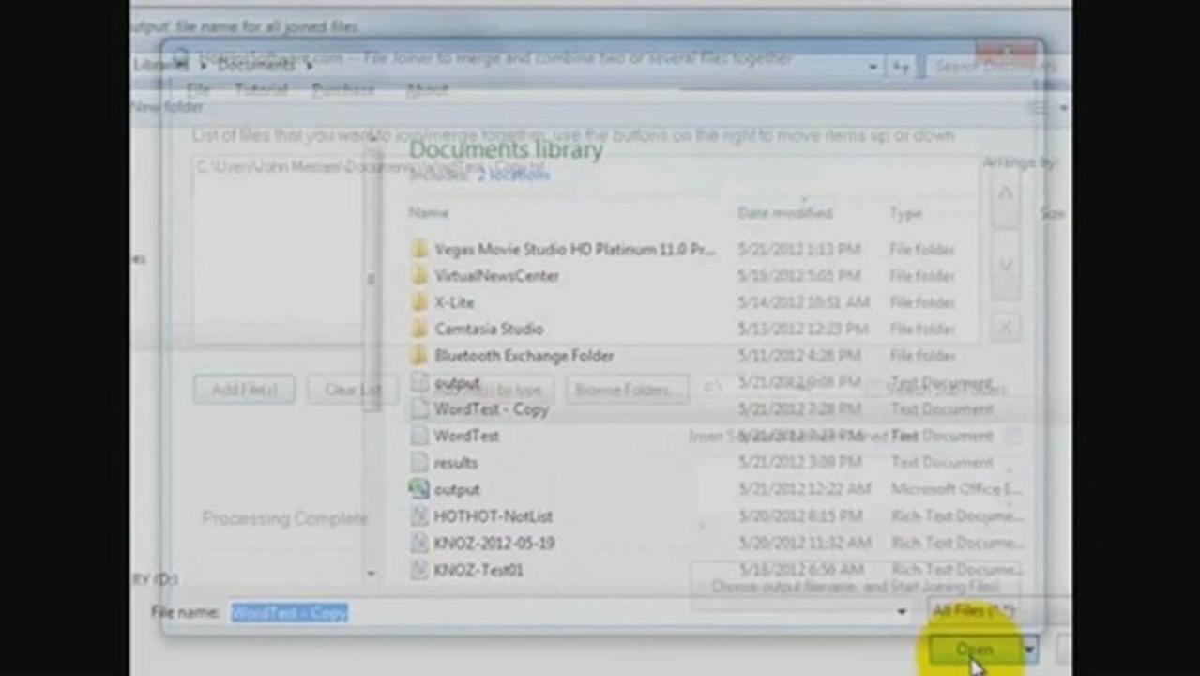Select the KNOZ-Test01 file name
Screen dimensions: 1200x676
pos(478,570)
